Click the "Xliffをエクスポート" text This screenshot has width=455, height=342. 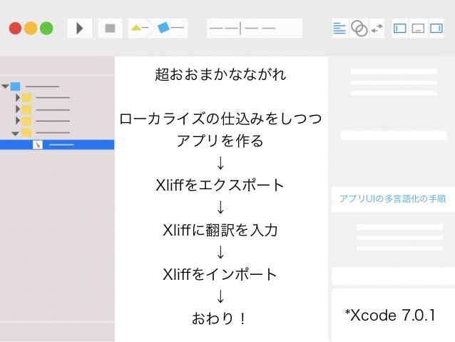coord(220,185)
